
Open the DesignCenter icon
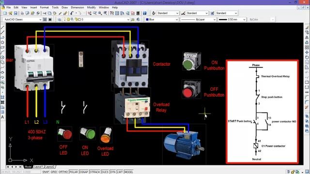(x=117, y=13)
